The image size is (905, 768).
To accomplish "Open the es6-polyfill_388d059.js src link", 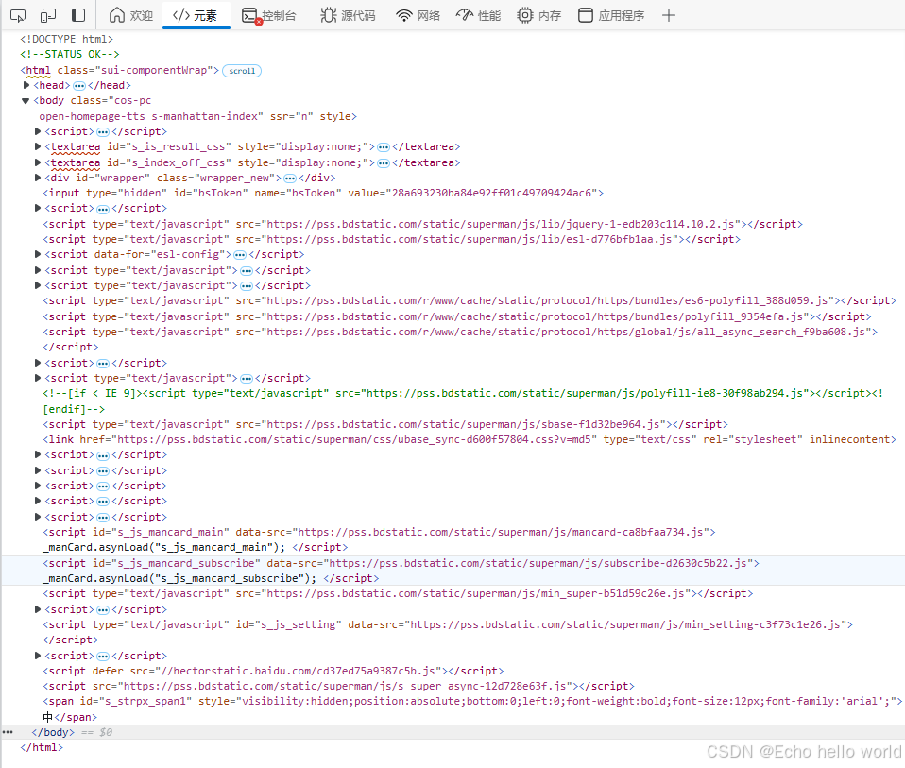I will (547, 300).
